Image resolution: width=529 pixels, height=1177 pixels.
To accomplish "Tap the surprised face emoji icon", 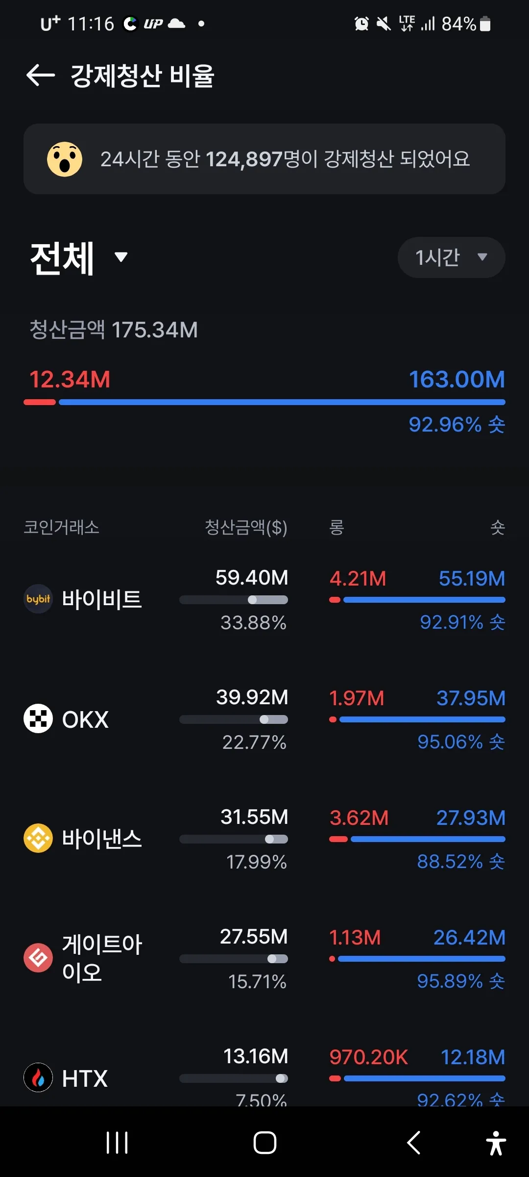I will point(65,159).
